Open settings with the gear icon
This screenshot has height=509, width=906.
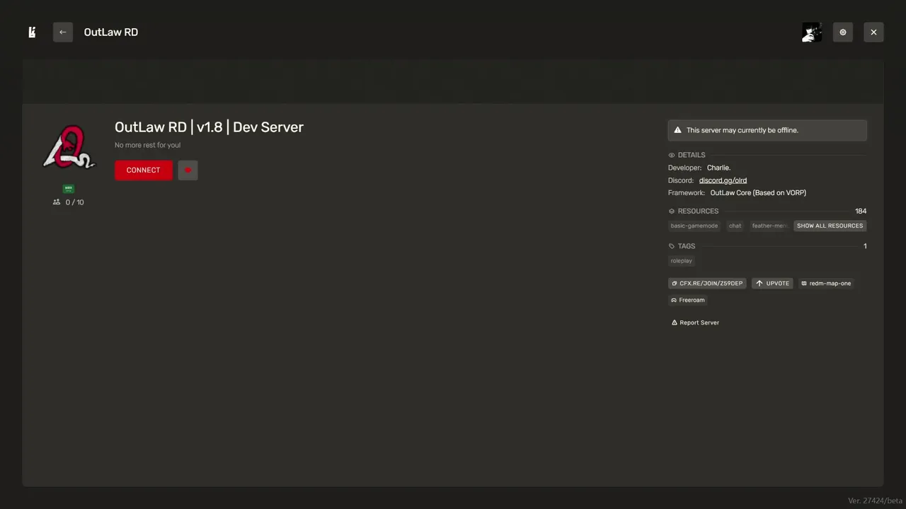[843, 32]
